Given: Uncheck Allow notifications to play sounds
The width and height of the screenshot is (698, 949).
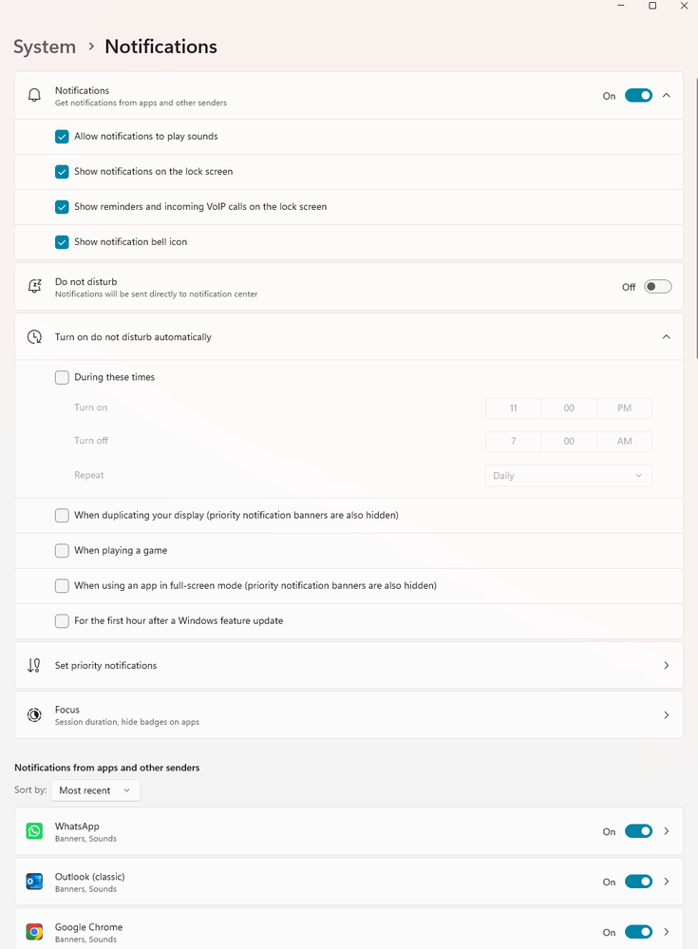Looking at the screenshot, I should 63,137.
